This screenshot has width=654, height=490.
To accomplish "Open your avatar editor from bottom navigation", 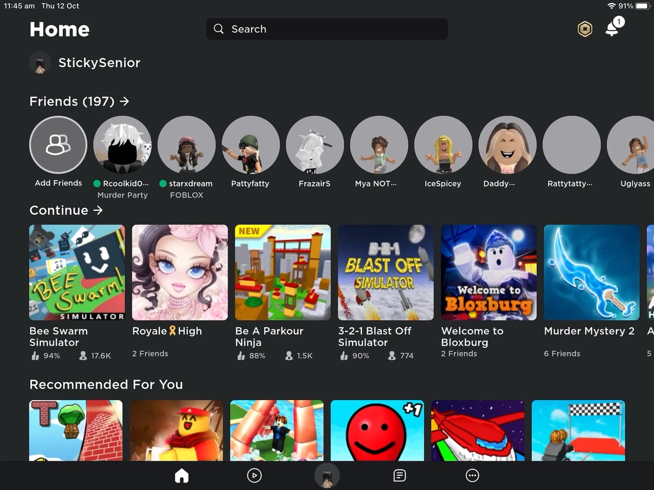I will coord(327,475).
